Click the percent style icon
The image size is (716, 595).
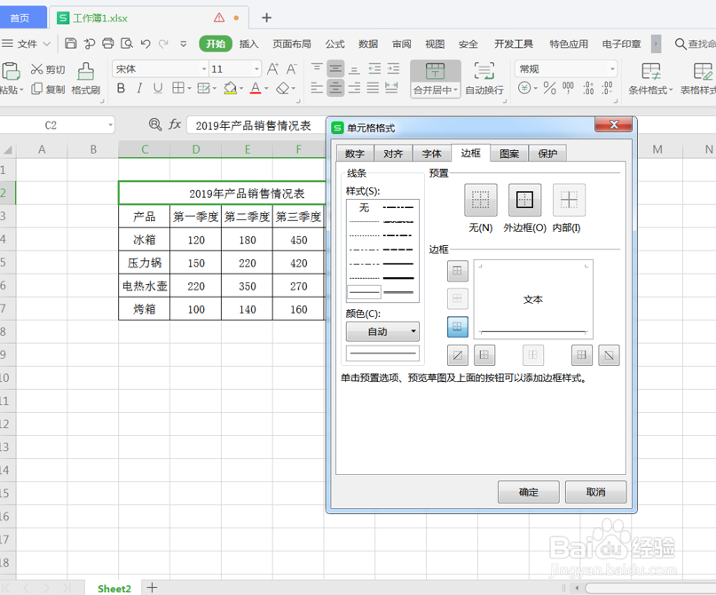pos(549,87)
